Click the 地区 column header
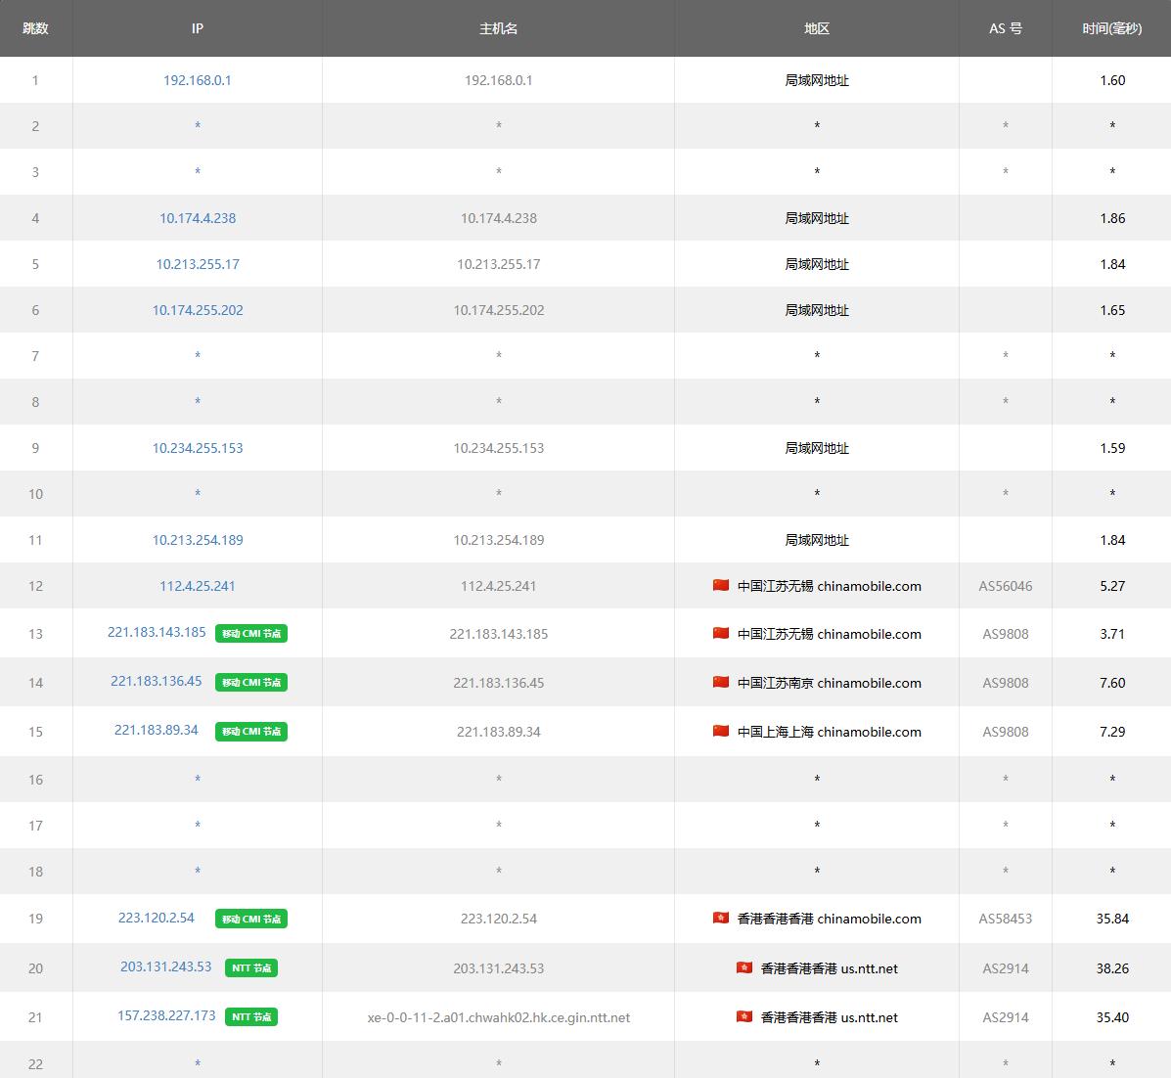This screenshot has width=1171, height=1078. point(816,28)
